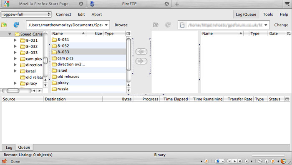Open the music player selector dropdown arrow

[x=223, y=161]
